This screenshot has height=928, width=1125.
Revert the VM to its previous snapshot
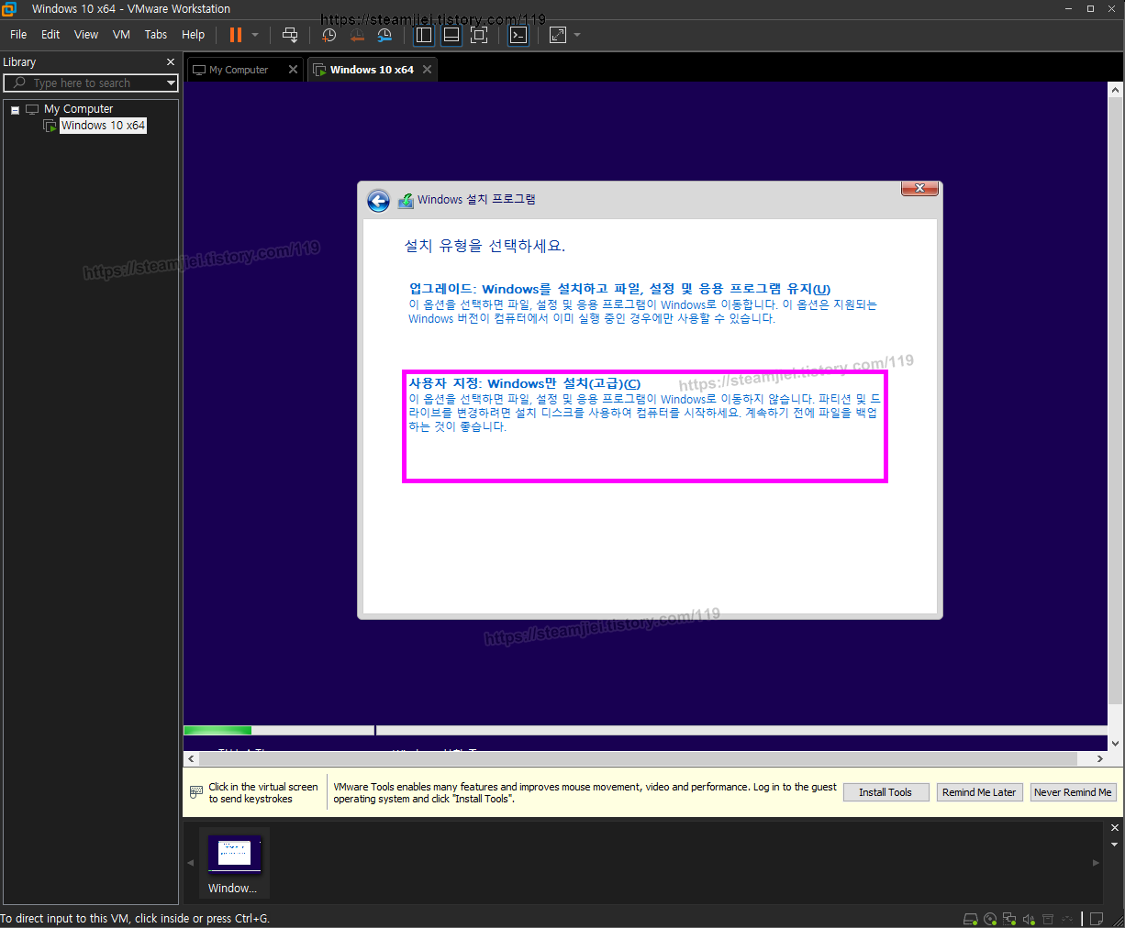coord(357,35)
